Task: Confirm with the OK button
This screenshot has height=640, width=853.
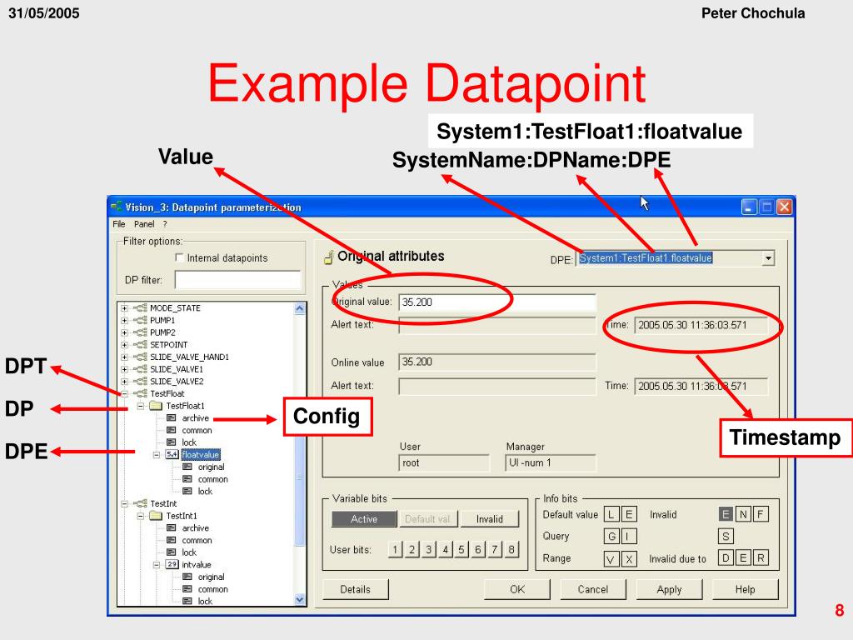Action: [517, 589]
